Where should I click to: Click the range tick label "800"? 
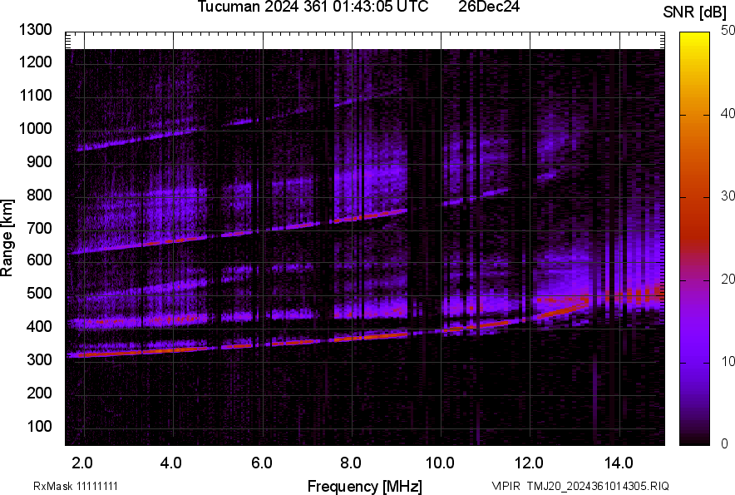pos(39,195)
